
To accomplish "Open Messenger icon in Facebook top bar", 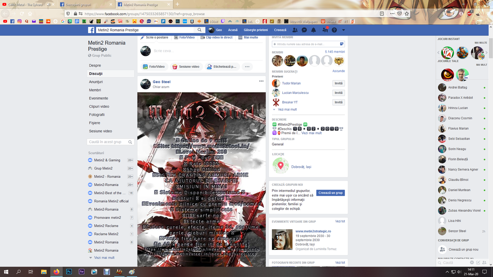I will click(304, 30).
